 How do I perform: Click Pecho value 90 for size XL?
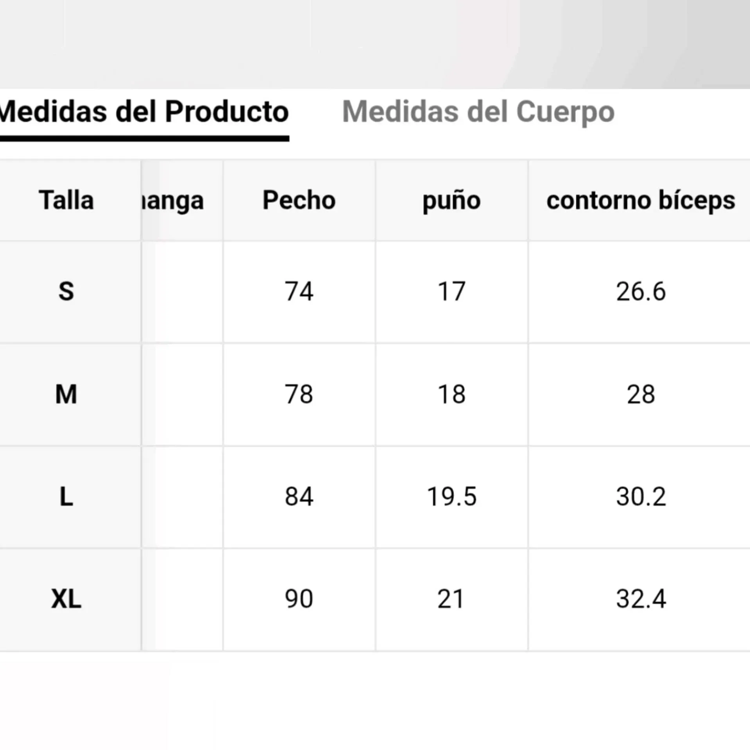[x=299, y=599]
